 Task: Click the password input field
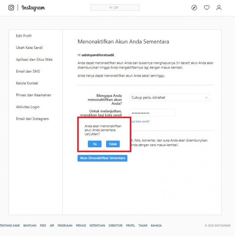click(x=152, y=113)
